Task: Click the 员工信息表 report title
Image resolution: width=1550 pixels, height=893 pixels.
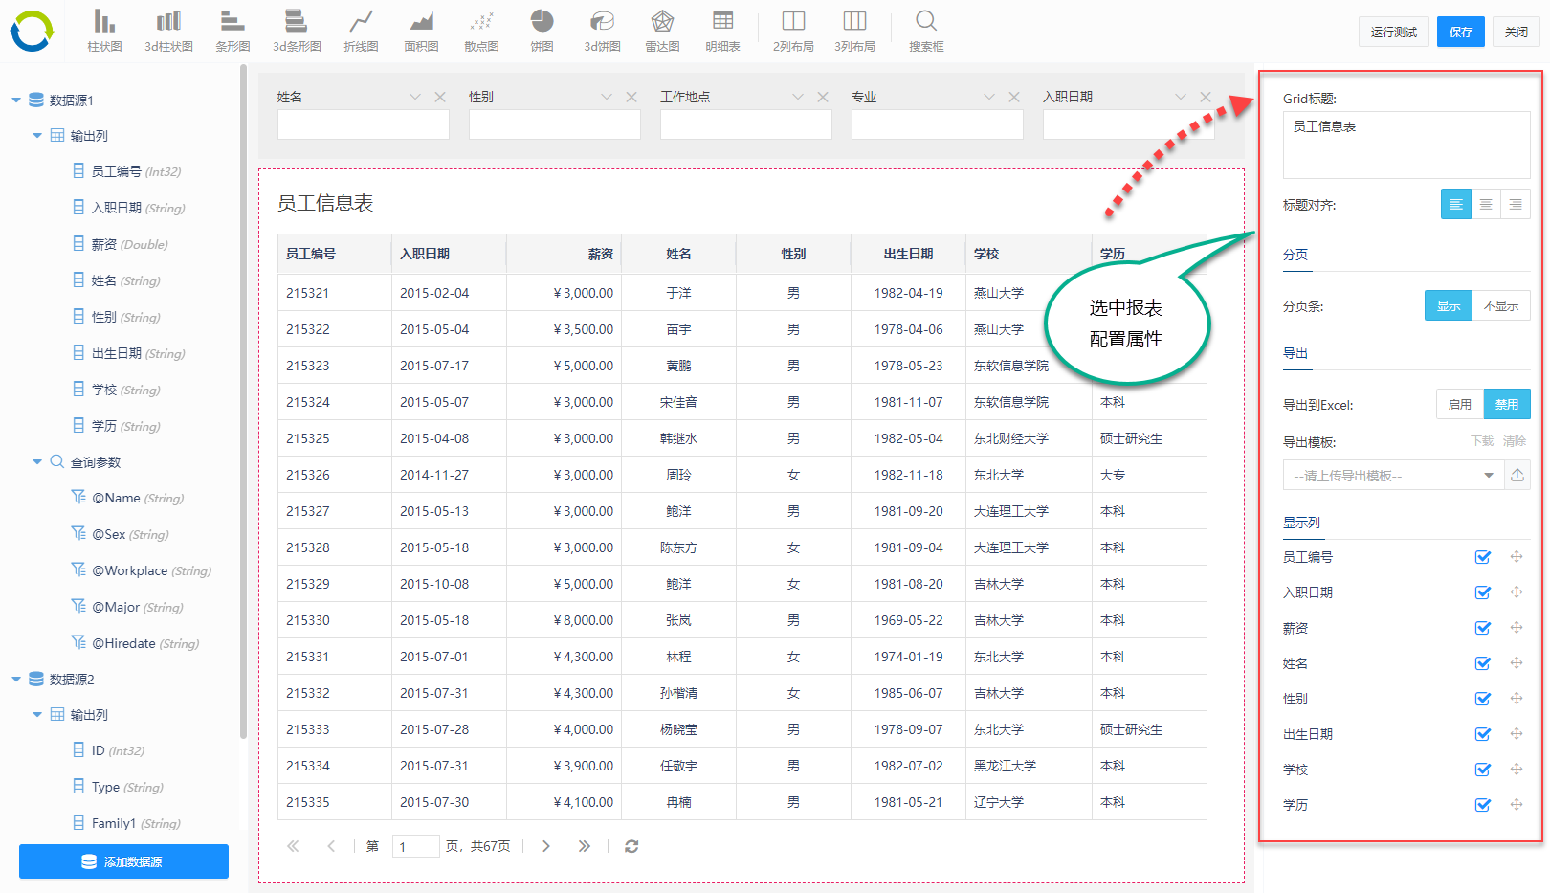Action: tap(325, 203)
